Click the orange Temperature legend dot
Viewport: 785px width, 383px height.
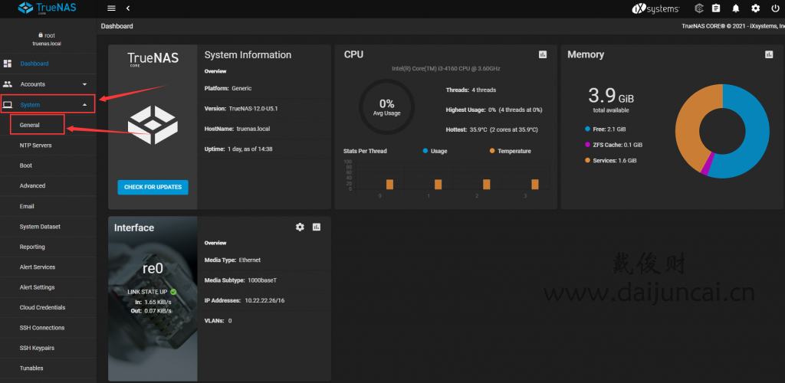(x=492, y=150)
